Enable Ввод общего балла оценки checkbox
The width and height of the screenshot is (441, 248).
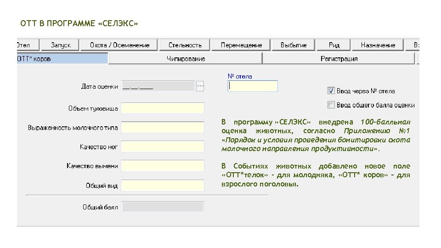[331, 105]
